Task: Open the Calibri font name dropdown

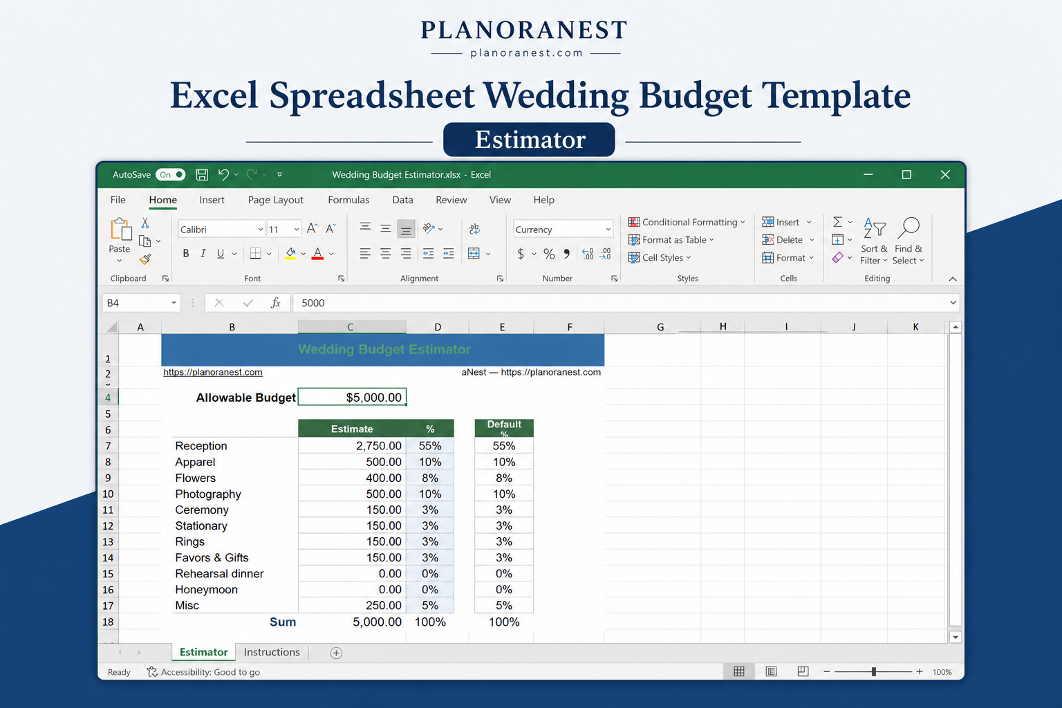Action: coord(261,230)
